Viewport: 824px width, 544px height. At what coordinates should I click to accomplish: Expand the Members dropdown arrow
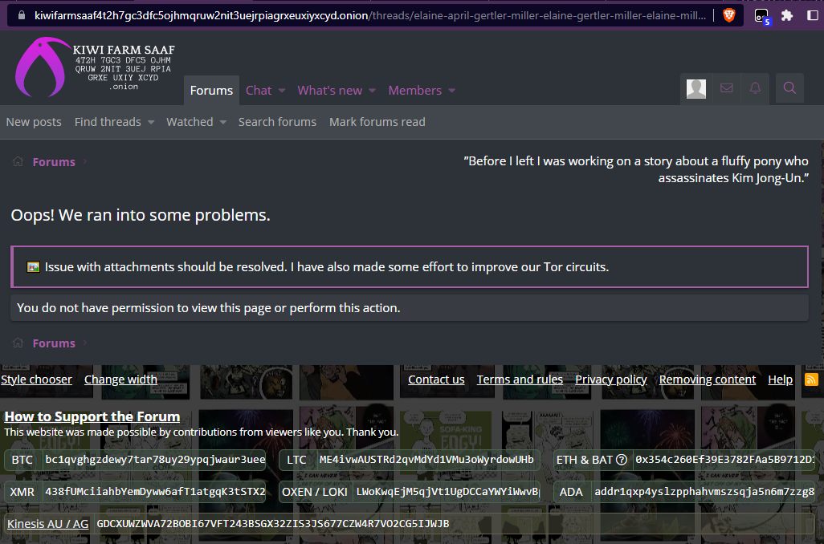(452, 91)
